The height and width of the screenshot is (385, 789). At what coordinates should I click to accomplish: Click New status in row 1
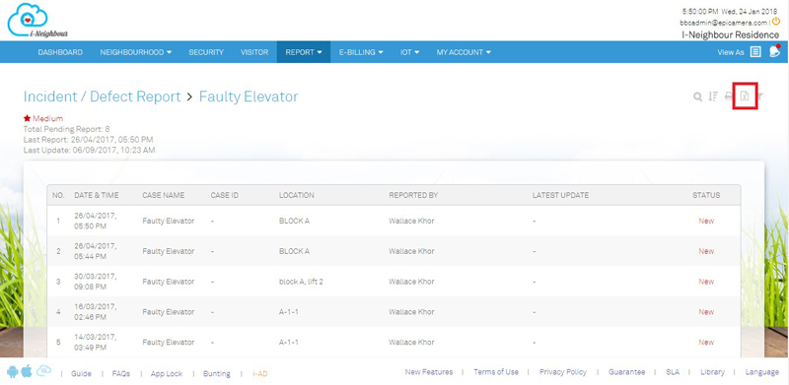tap(706, 221)
